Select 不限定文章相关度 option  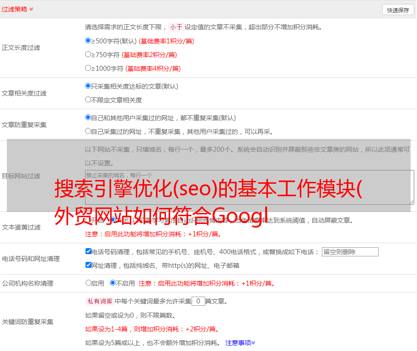click(88, 100)
